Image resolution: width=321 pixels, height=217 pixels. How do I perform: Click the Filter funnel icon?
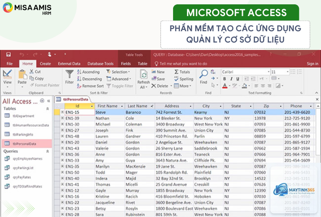pyautogui.click(x=69, y=74)
